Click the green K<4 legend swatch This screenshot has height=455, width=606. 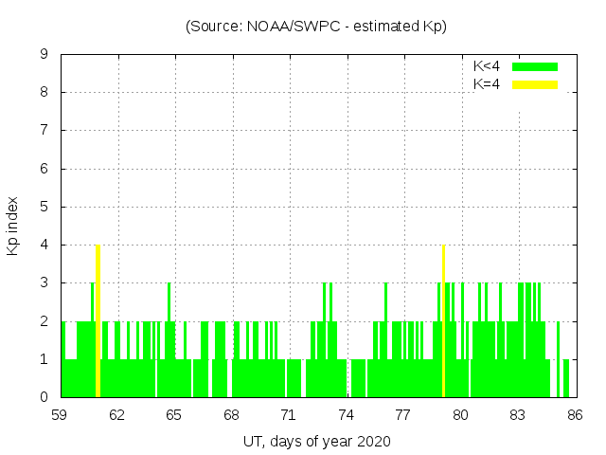tap(535, 66)
